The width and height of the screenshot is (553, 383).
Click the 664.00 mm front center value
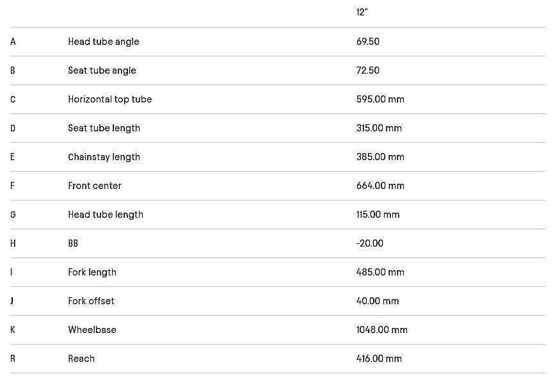point(380,186)
